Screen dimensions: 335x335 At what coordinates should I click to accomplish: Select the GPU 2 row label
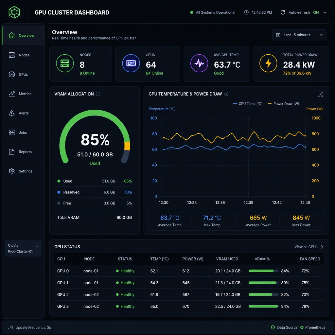click(63, 294)
